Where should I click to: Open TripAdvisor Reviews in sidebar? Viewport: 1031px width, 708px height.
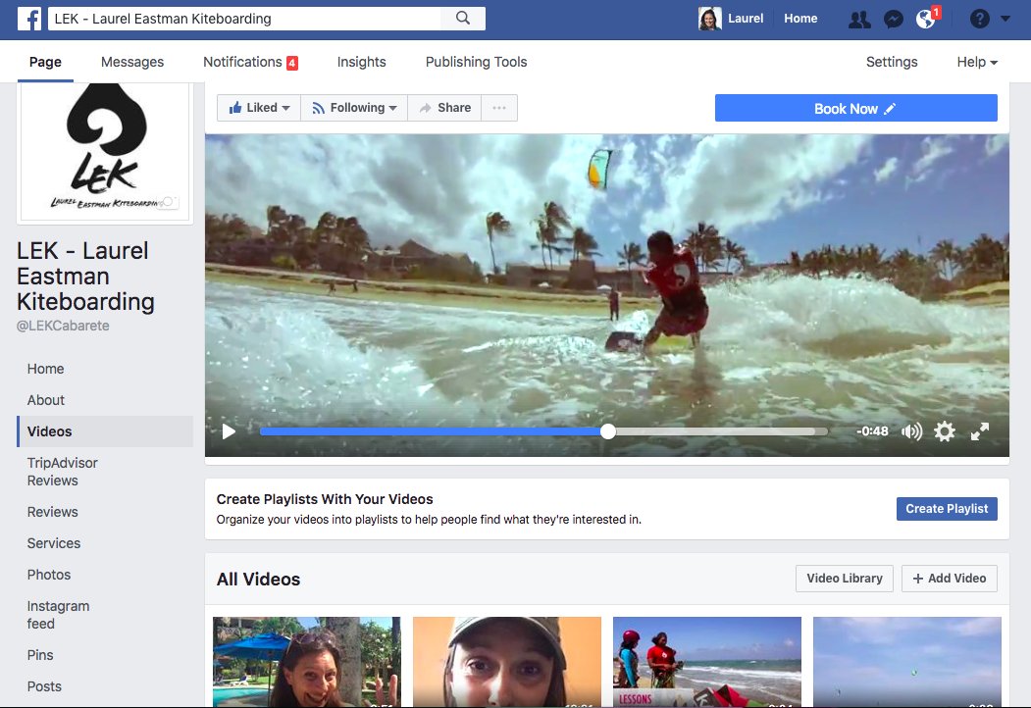(x=63, y=472)
